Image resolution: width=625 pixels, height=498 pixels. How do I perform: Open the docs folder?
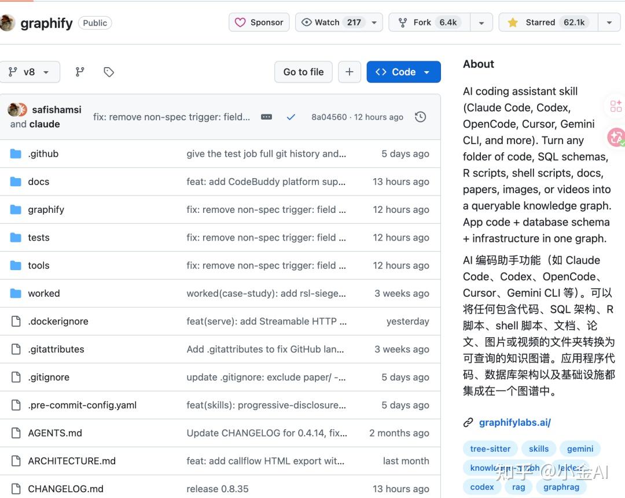pos(39,182)
